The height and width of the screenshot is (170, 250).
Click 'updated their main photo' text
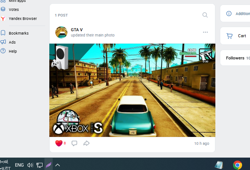point(93,35)
